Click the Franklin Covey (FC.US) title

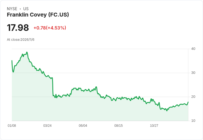(x=38, y=15)
